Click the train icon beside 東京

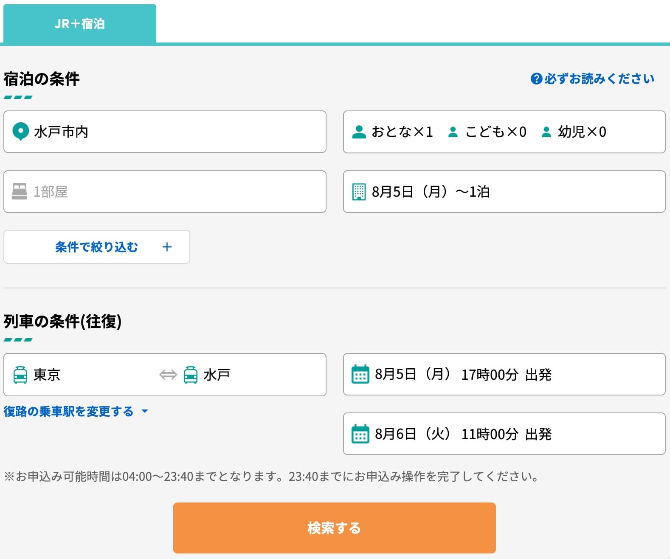tap(20, 375)
